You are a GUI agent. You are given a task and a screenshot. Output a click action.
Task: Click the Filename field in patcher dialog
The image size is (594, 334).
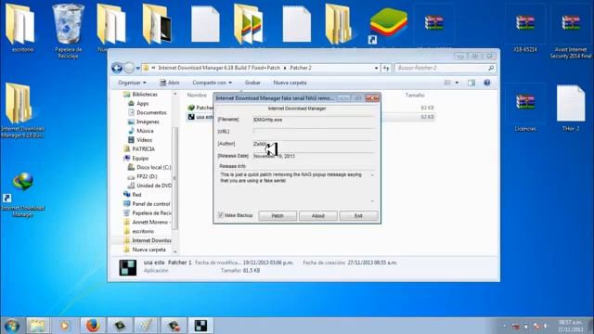click(314, 120)
